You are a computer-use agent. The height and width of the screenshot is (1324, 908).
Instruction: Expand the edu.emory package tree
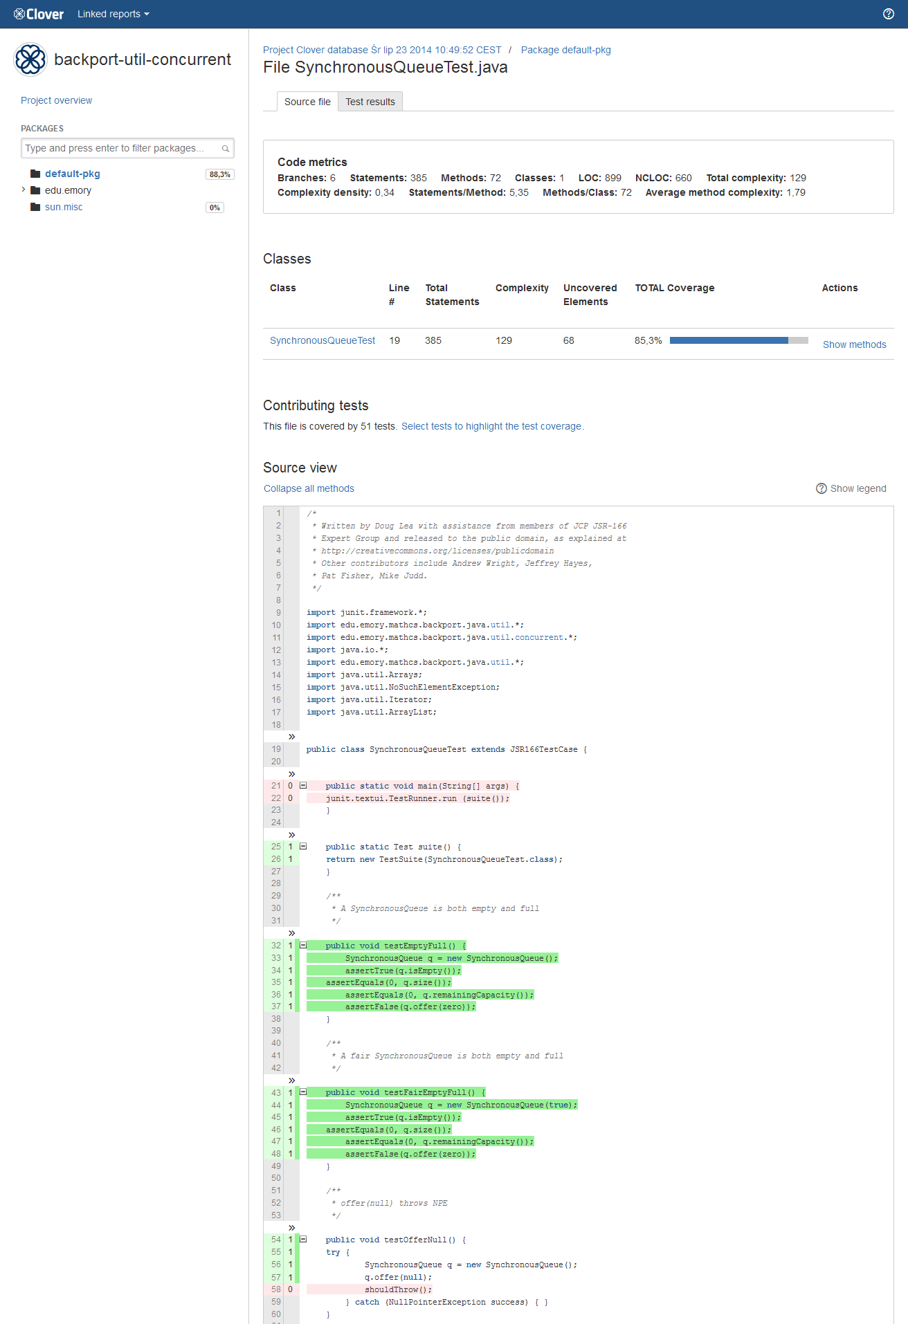point(24,190)
